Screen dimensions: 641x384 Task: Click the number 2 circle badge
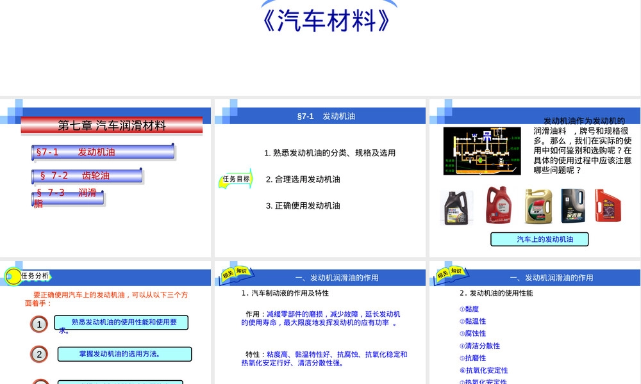coord(39,354)
